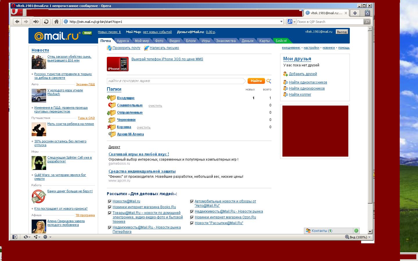Screen dimensions: 418x261
Task: Open the помощь help link
Action: [344, 48]
